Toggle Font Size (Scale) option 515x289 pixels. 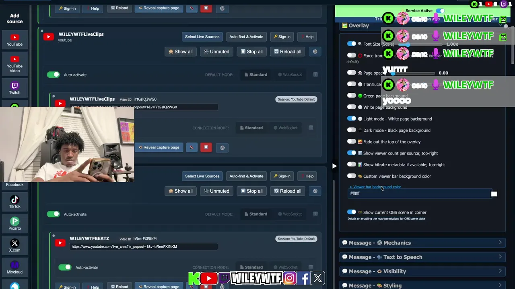(352, 44)
